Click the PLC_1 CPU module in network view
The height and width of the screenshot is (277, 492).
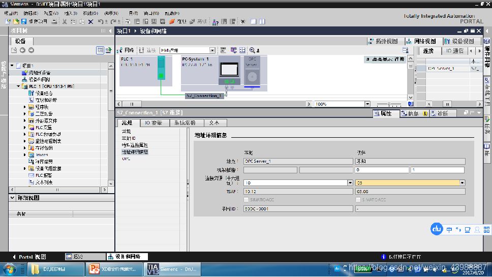tap(161, 68)
